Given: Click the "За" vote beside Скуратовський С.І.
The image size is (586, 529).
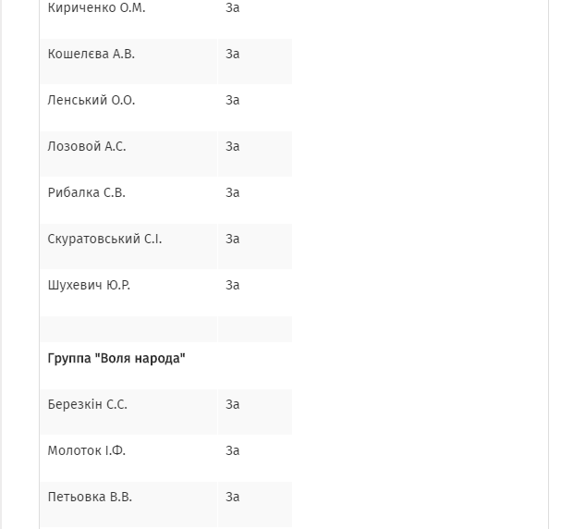Looking at the screenshot, I should [233, 240].
